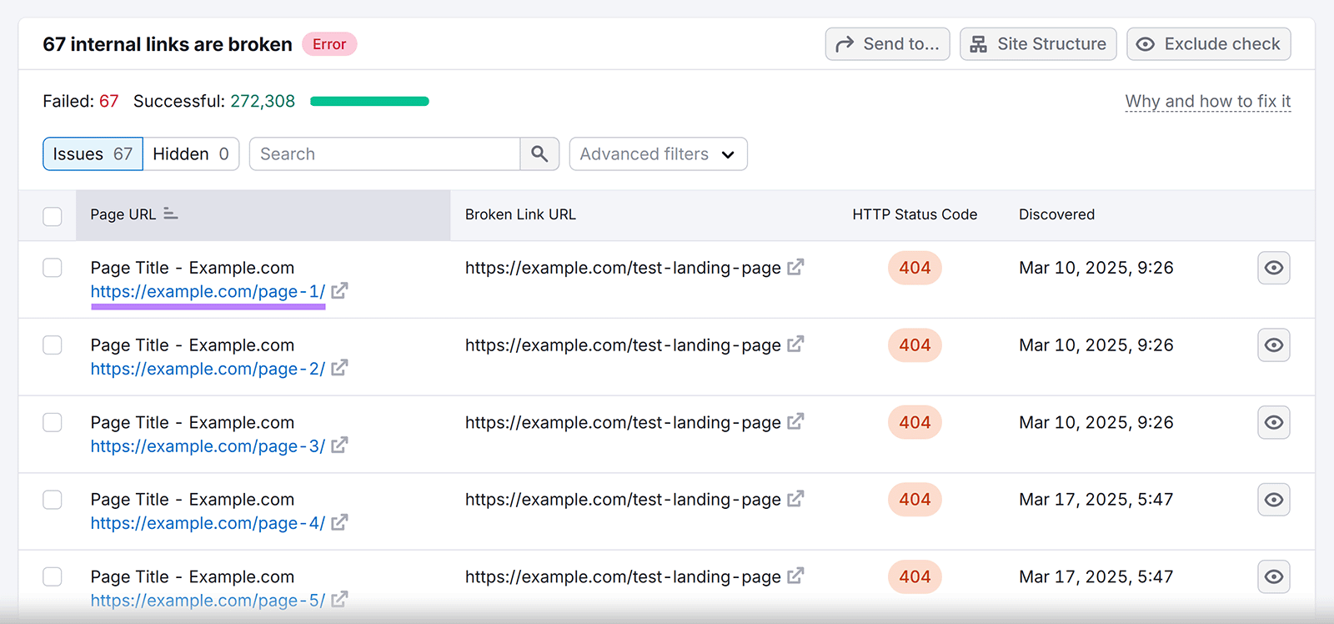The height and width of the screenshot is (624, 1334).
Task: Click external link icon of first broken link URL
Action: 795,267
